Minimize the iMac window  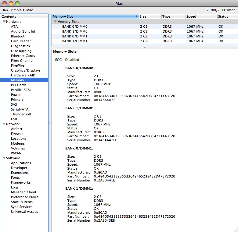point(11,3)
